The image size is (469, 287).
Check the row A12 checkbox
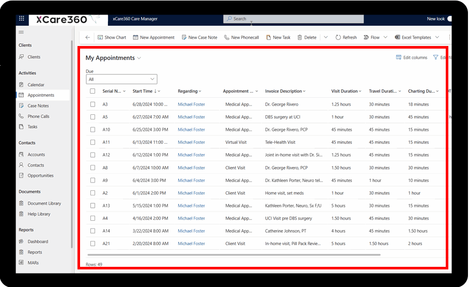tap(93, 155)
